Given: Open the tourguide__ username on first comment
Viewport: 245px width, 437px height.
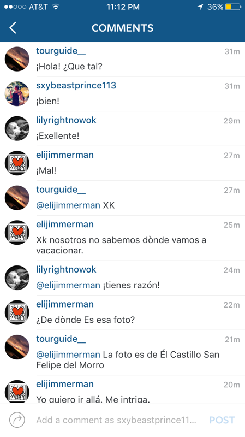Looking at the screenshot, I should click(x=61, y=51).
